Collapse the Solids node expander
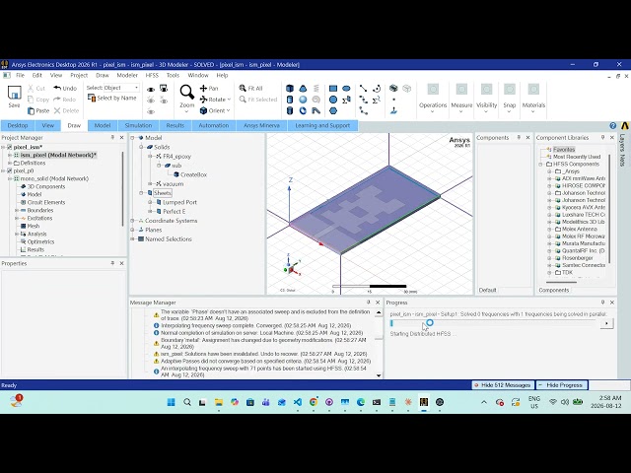 tap(141, 147)
